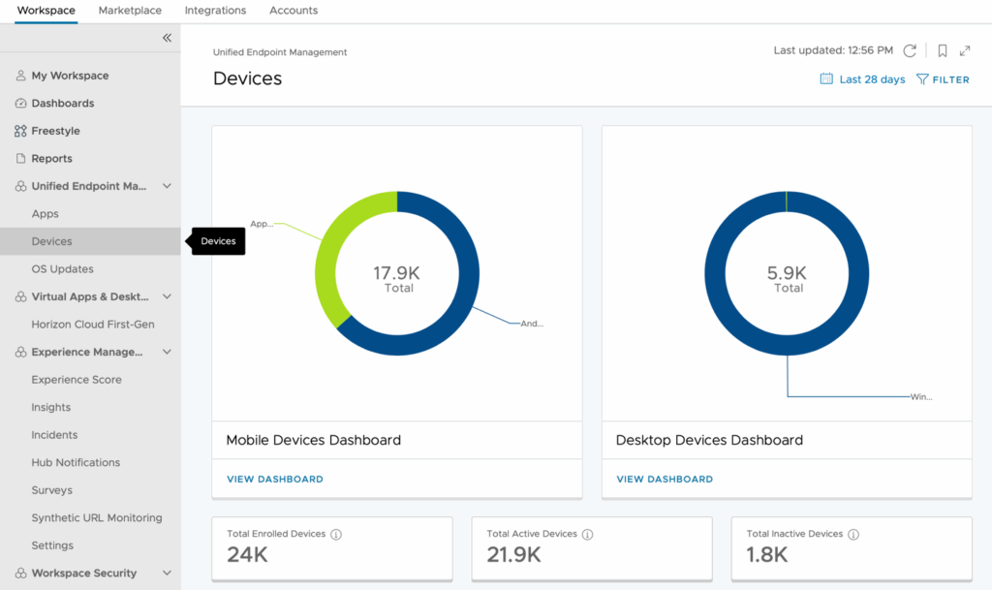Open the Last 28 days date range picker
The image size is (992, 590).
pos(862,79)
